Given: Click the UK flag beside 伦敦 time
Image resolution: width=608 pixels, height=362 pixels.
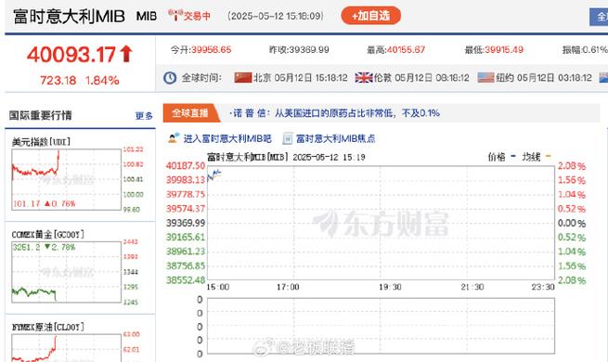Looking at the screenshot, I should click(x=364, y=78).
